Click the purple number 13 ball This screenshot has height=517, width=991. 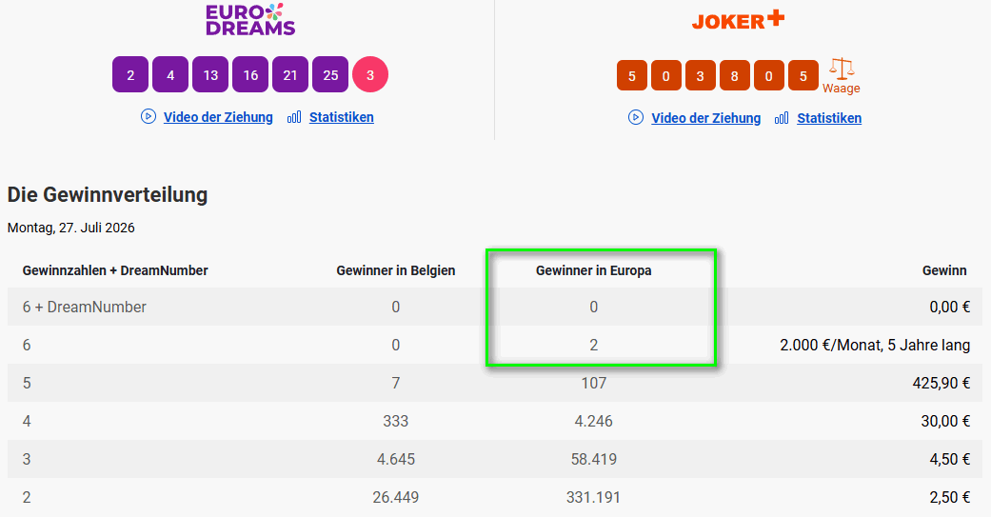[x=210, y=74]
